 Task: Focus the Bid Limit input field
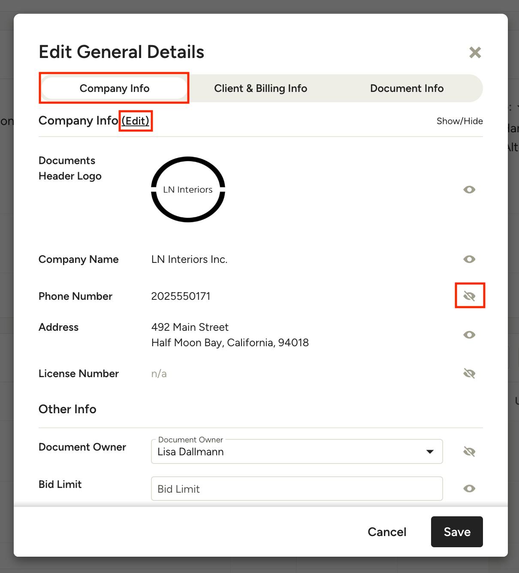click(297, 489)
